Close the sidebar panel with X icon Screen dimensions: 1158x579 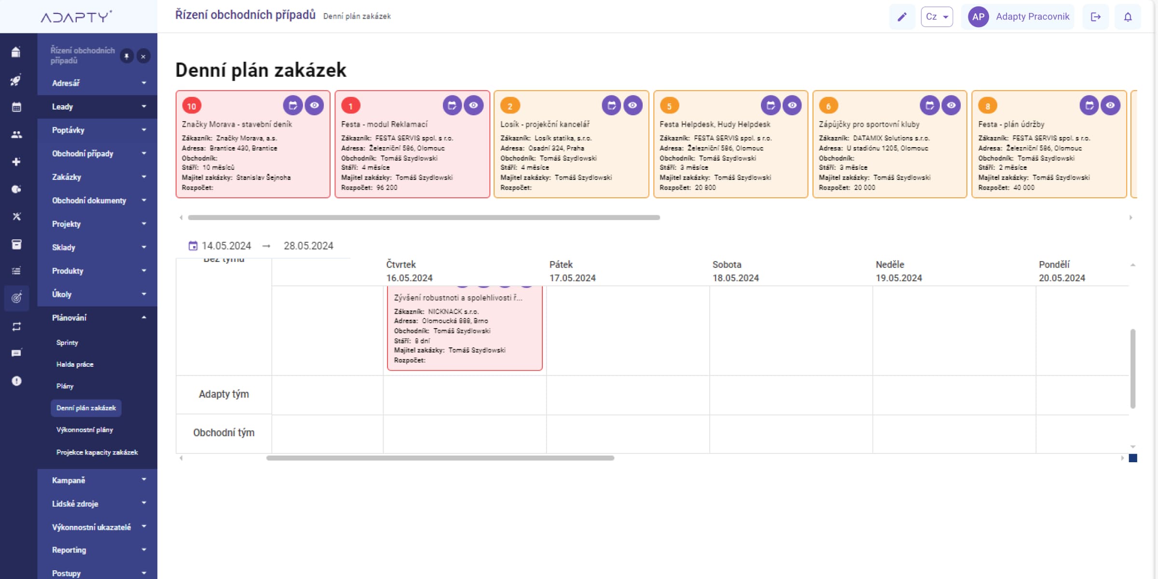tap(143, 56)
